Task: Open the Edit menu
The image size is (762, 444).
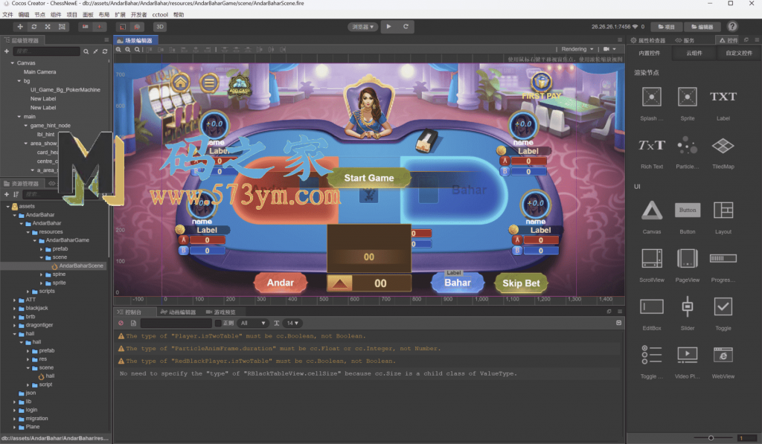Action: pos(23,15)
